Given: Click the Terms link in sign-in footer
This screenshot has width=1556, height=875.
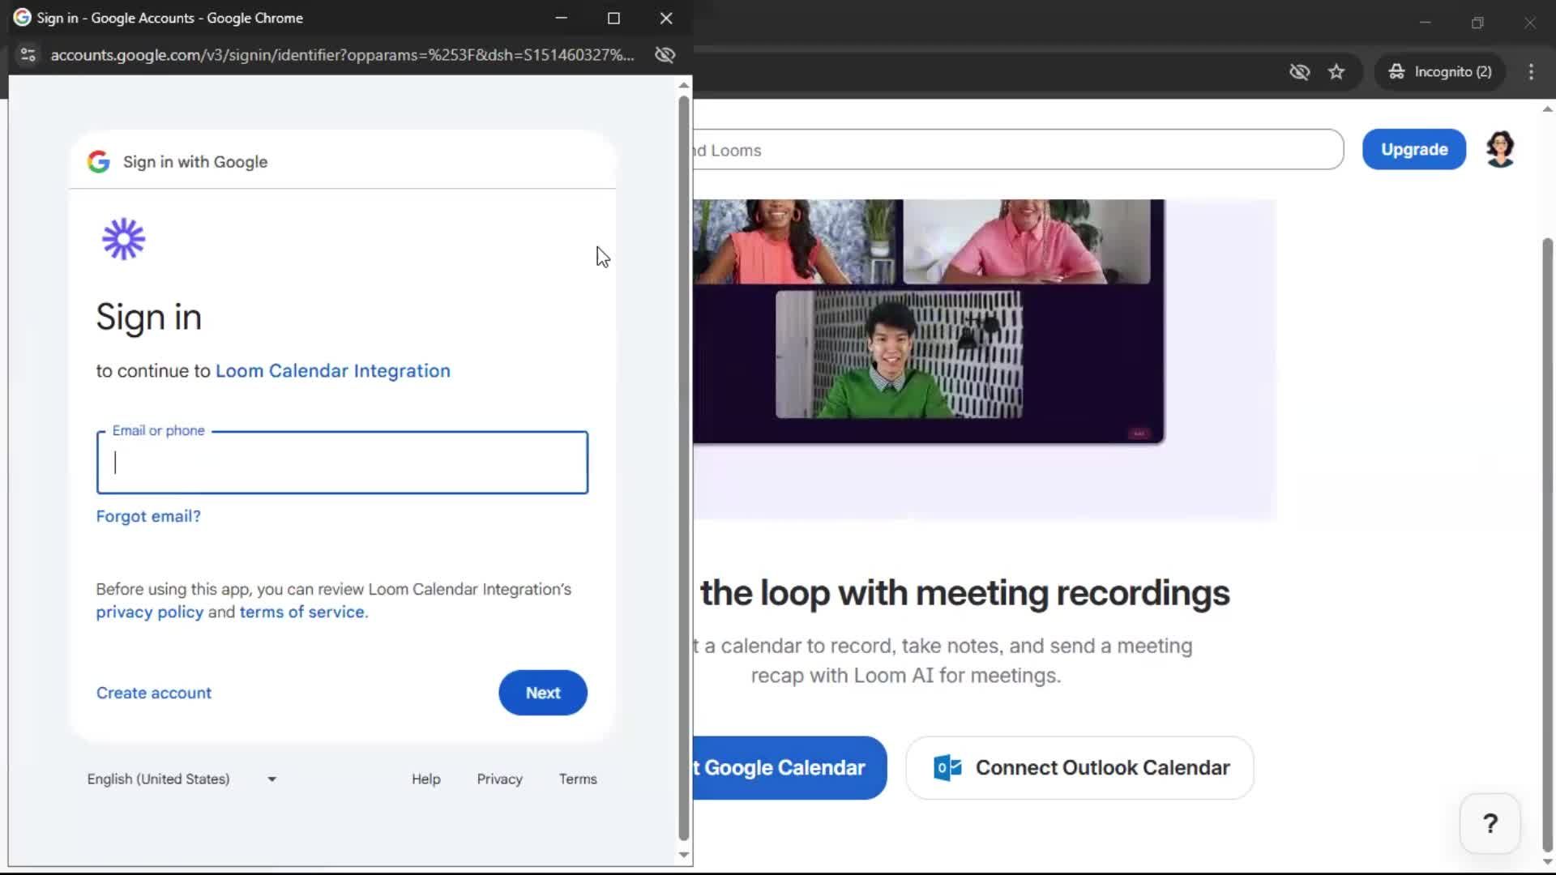Looking at the screenshot, I should coord(577,779).
